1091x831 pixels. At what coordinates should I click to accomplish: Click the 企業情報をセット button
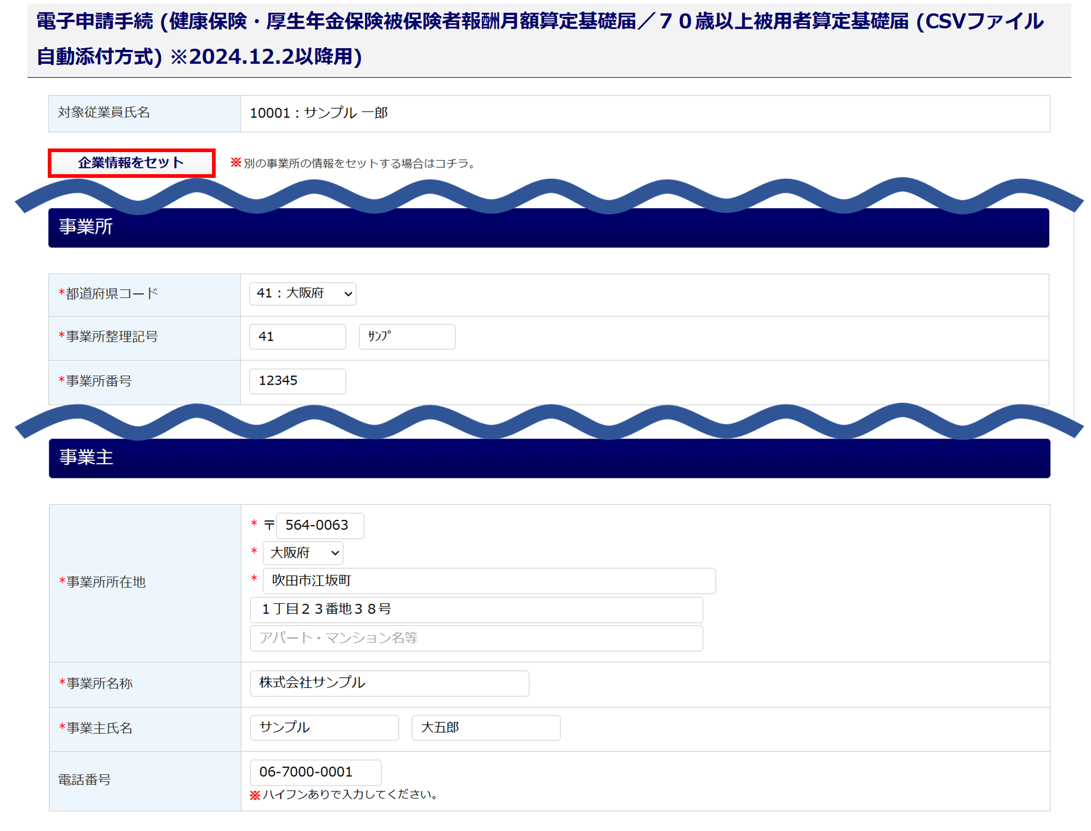click(x=131, y=163)
